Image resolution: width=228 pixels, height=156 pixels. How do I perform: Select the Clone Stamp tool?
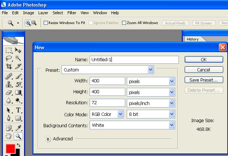(x=9, y=84)
